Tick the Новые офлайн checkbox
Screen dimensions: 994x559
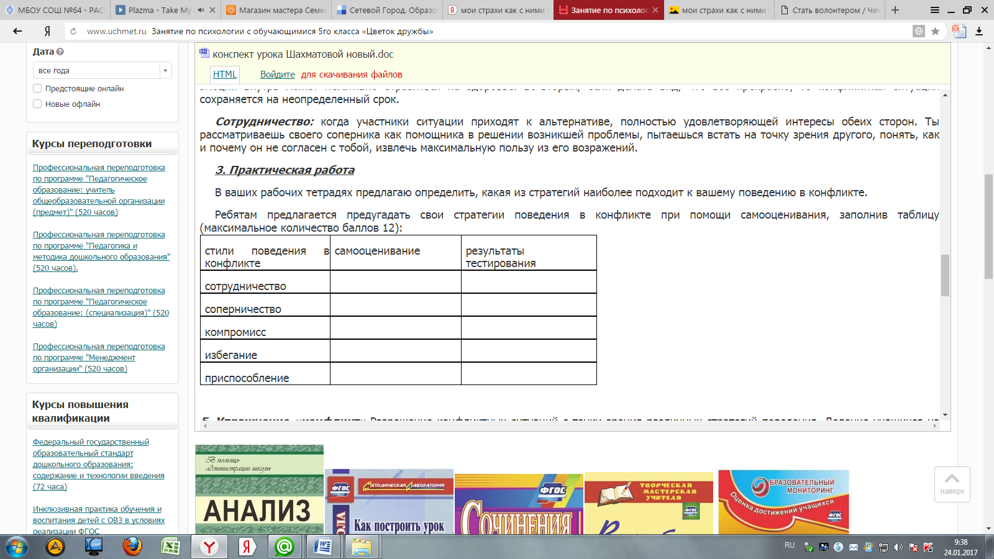tap(37, 104)
